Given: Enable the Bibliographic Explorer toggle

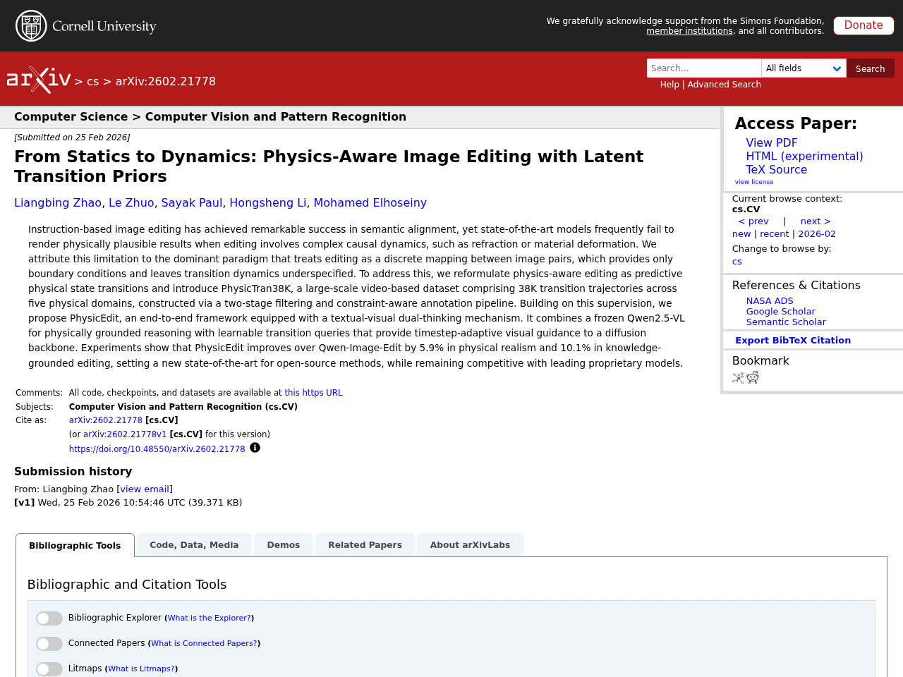Looking at the screenshot, I should (x=49, y=618).
